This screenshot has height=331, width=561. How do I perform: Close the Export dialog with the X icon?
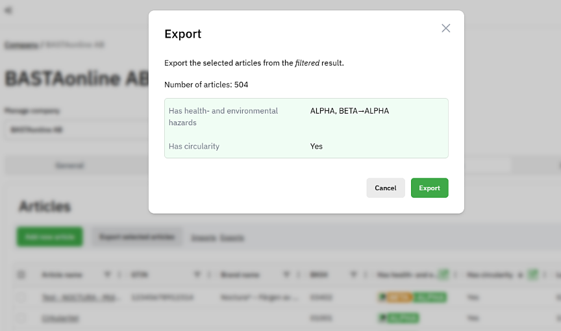445,28
